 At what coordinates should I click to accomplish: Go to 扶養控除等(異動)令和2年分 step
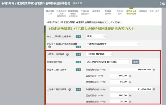[61, 14]
